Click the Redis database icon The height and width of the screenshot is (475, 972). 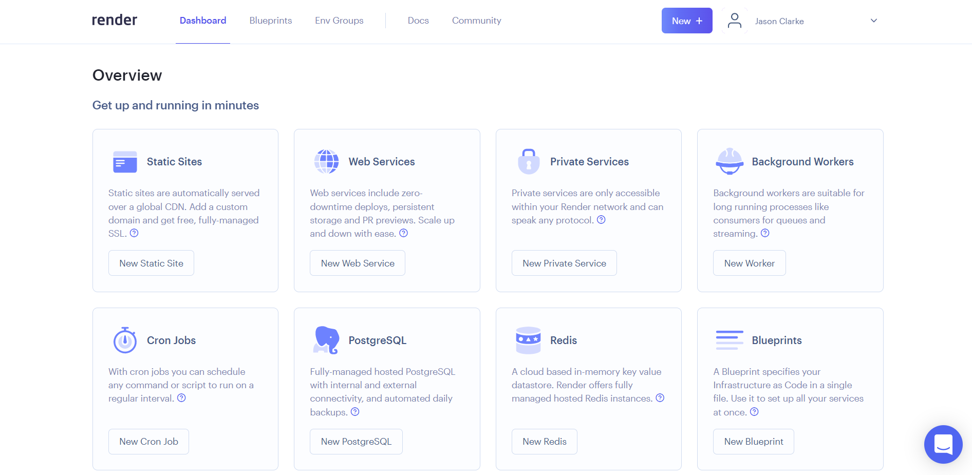(x=528, y=340)
